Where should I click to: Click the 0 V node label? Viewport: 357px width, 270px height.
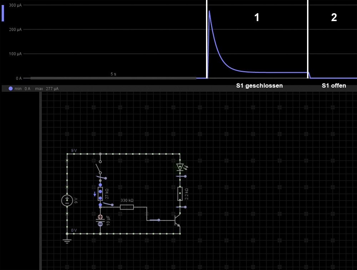[x=74, y=230]
